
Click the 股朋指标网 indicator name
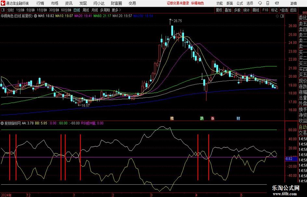[x=13, y=123]
